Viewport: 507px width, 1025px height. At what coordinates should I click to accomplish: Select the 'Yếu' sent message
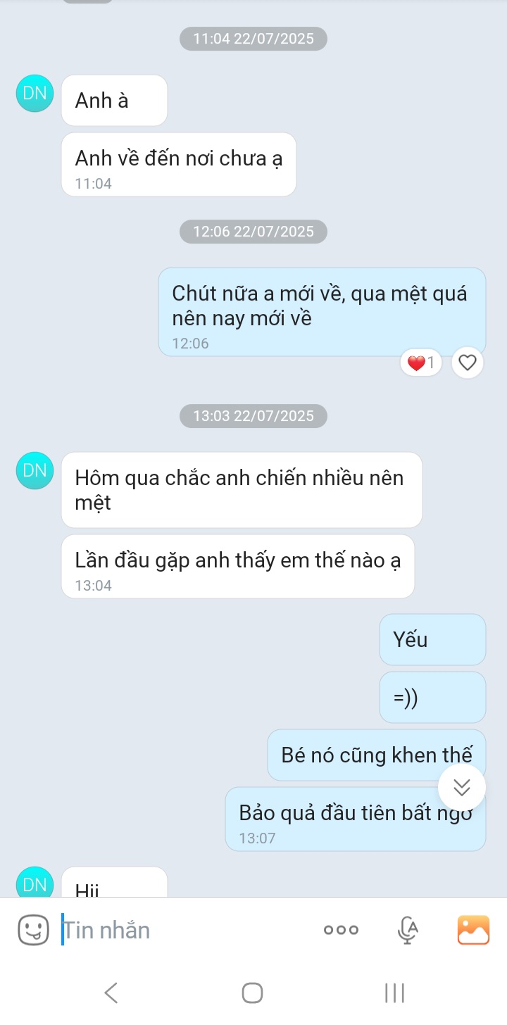point(432,639)
